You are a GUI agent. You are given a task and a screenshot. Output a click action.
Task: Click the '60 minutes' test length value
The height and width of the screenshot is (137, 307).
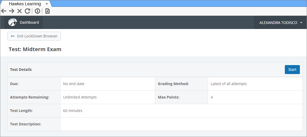point(73,111)
